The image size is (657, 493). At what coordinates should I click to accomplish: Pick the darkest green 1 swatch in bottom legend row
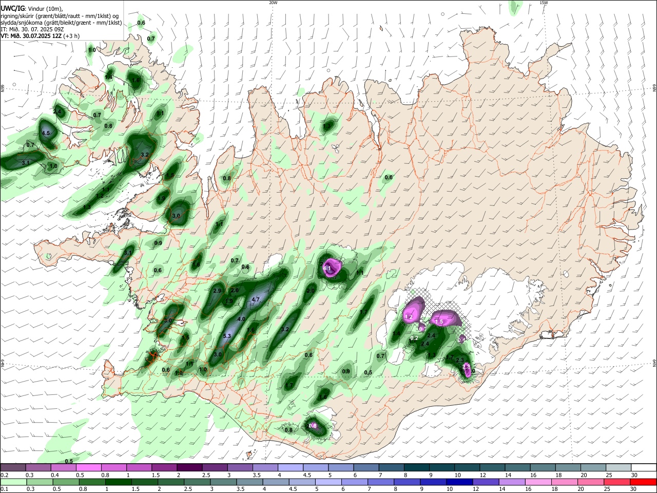118,482
